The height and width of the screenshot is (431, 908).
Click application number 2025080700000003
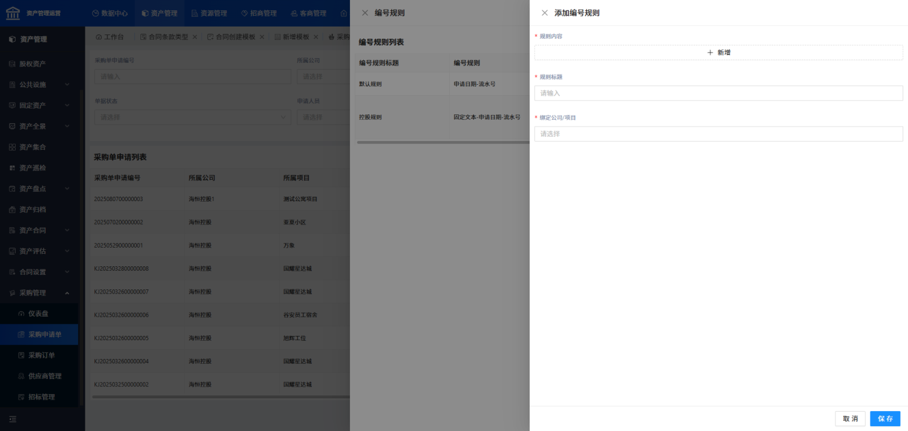click(x=119, y=199)
